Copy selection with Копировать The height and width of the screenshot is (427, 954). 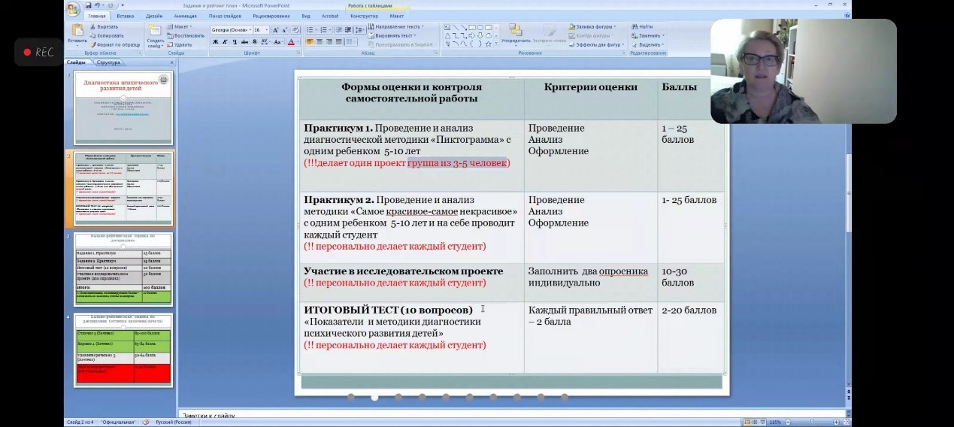pos(106,35)
